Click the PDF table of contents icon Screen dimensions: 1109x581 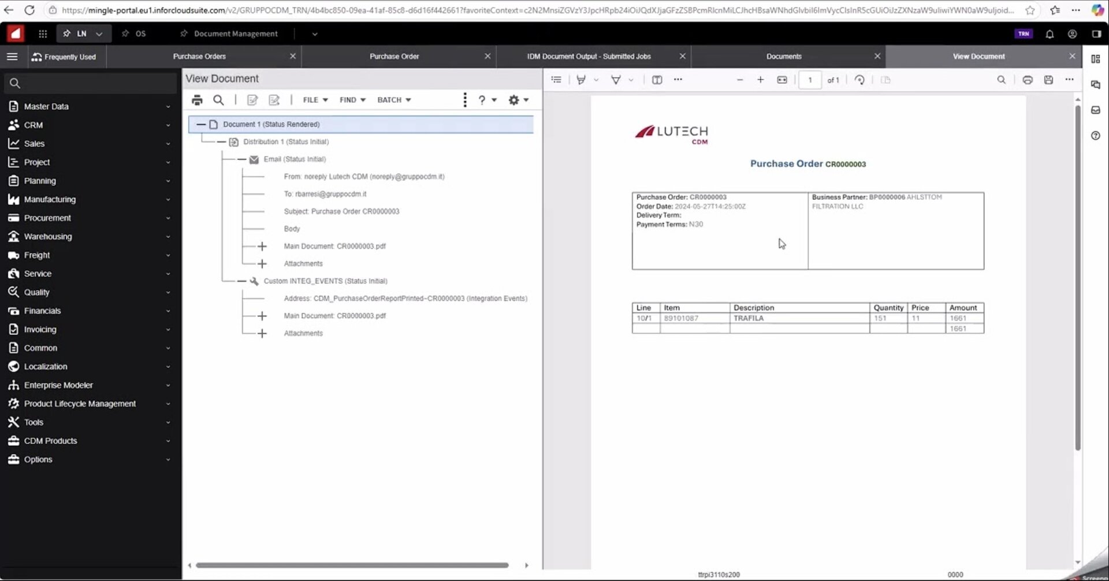556,80
